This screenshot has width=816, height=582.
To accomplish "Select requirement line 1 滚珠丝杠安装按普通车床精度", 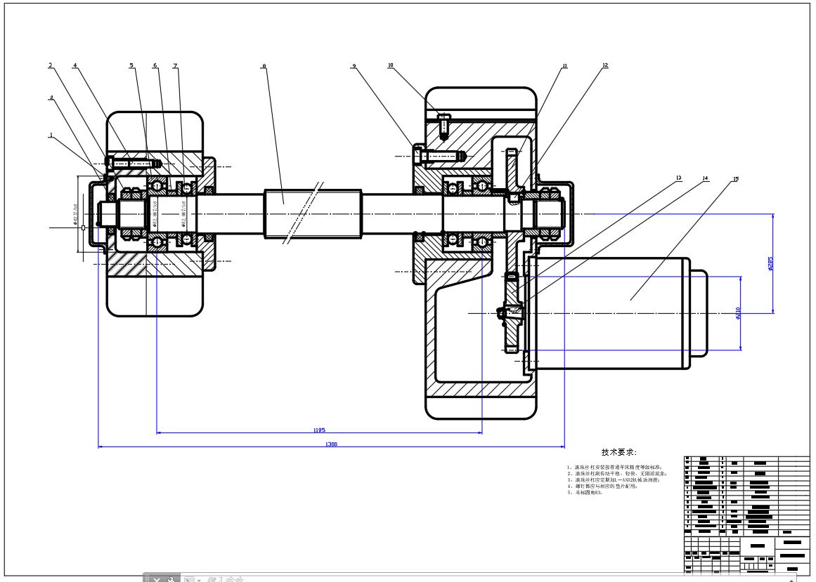I will pyautogui.click(x=614, y=467).
